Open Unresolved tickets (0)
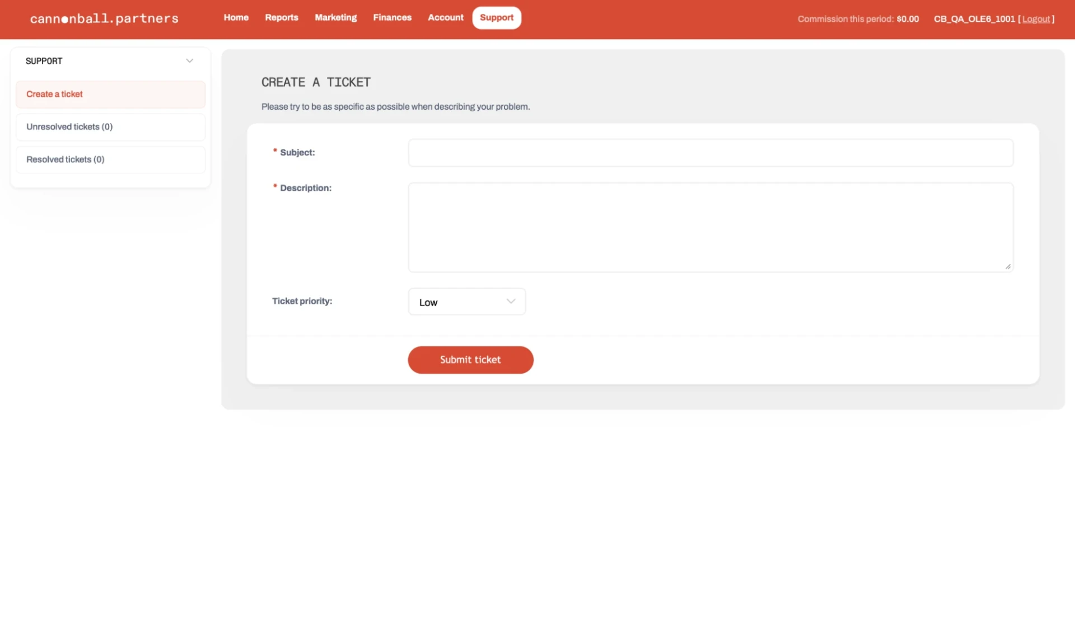Image resolution: width=1075 pixels, height=617 pixels. tap(110, 127)
